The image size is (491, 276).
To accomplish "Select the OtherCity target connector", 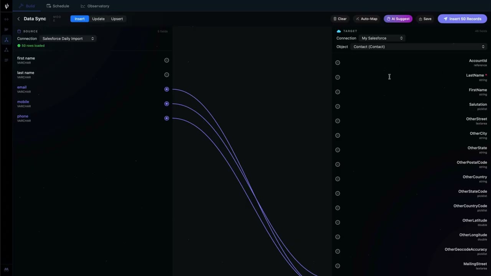I will point(338,135).
